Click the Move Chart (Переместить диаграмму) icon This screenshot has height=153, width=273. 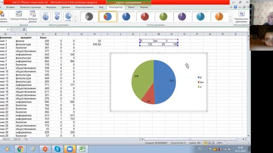coord(241,14)
